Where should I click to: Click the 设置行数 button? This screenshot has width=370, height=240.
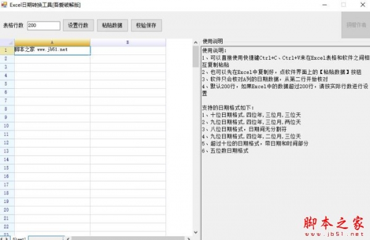[x=78, y=25]
